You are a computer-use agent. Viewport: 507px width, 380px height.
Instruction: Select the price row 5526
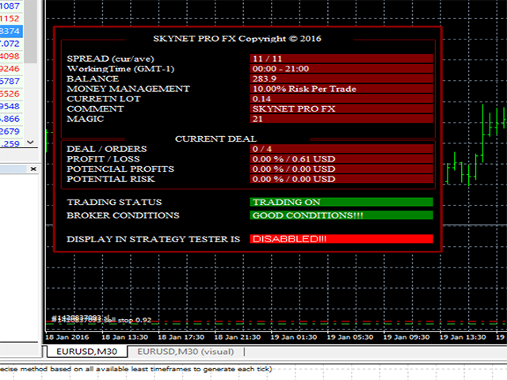(x=11, y=93)
